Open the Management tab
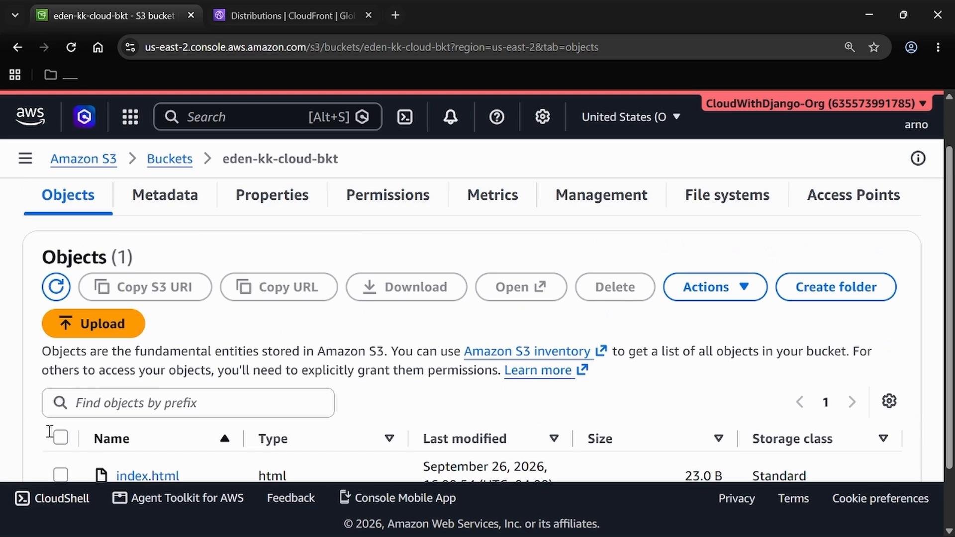 pyautogui.click(x=601, y=195)
